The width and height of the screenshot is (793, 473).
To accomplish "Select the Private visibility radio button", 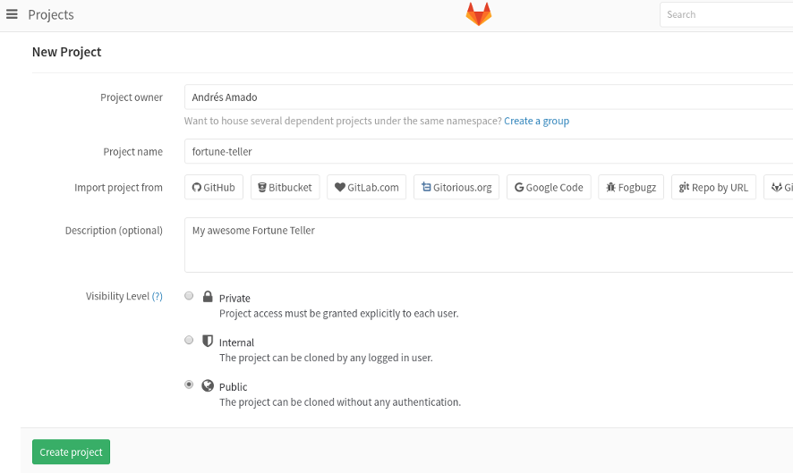I will tap(189, 296).
